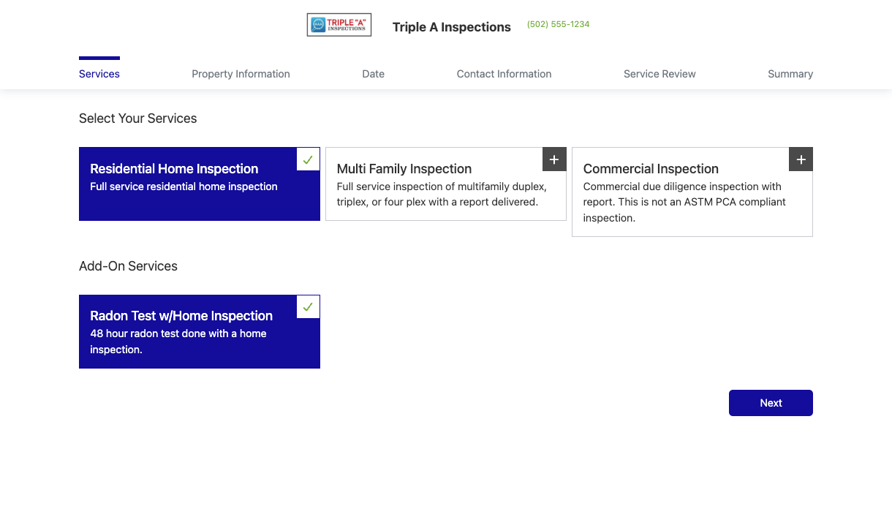
Task: Uncheck the Radon Test add-on checkmark
Action: click(308, 307)
